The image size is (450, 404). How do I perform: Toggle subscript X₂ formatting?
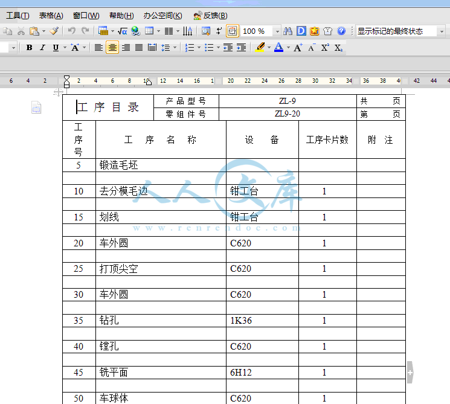pos(338,47)
